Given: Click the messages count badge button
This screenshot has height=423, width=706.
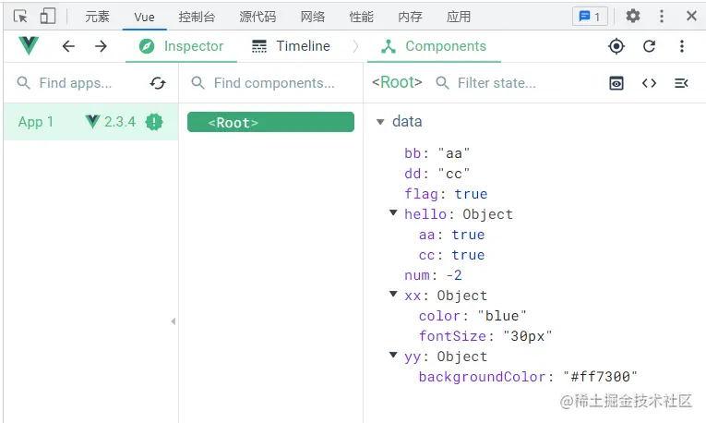Looking at the screenshot, I should 589,17.
